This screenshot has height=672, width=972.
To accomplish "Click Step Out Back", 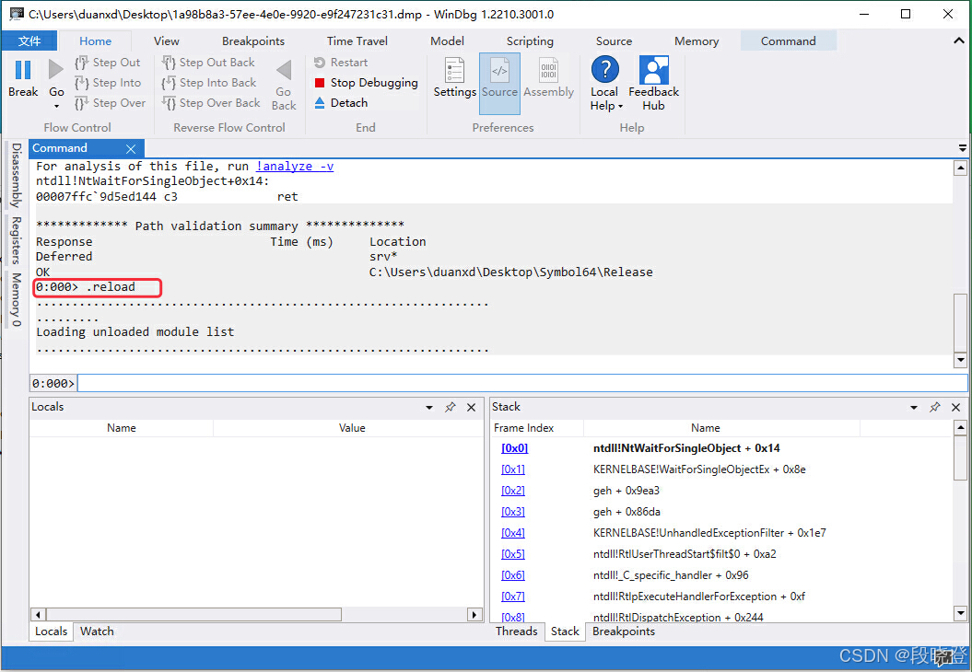I will tap(208, 62).
